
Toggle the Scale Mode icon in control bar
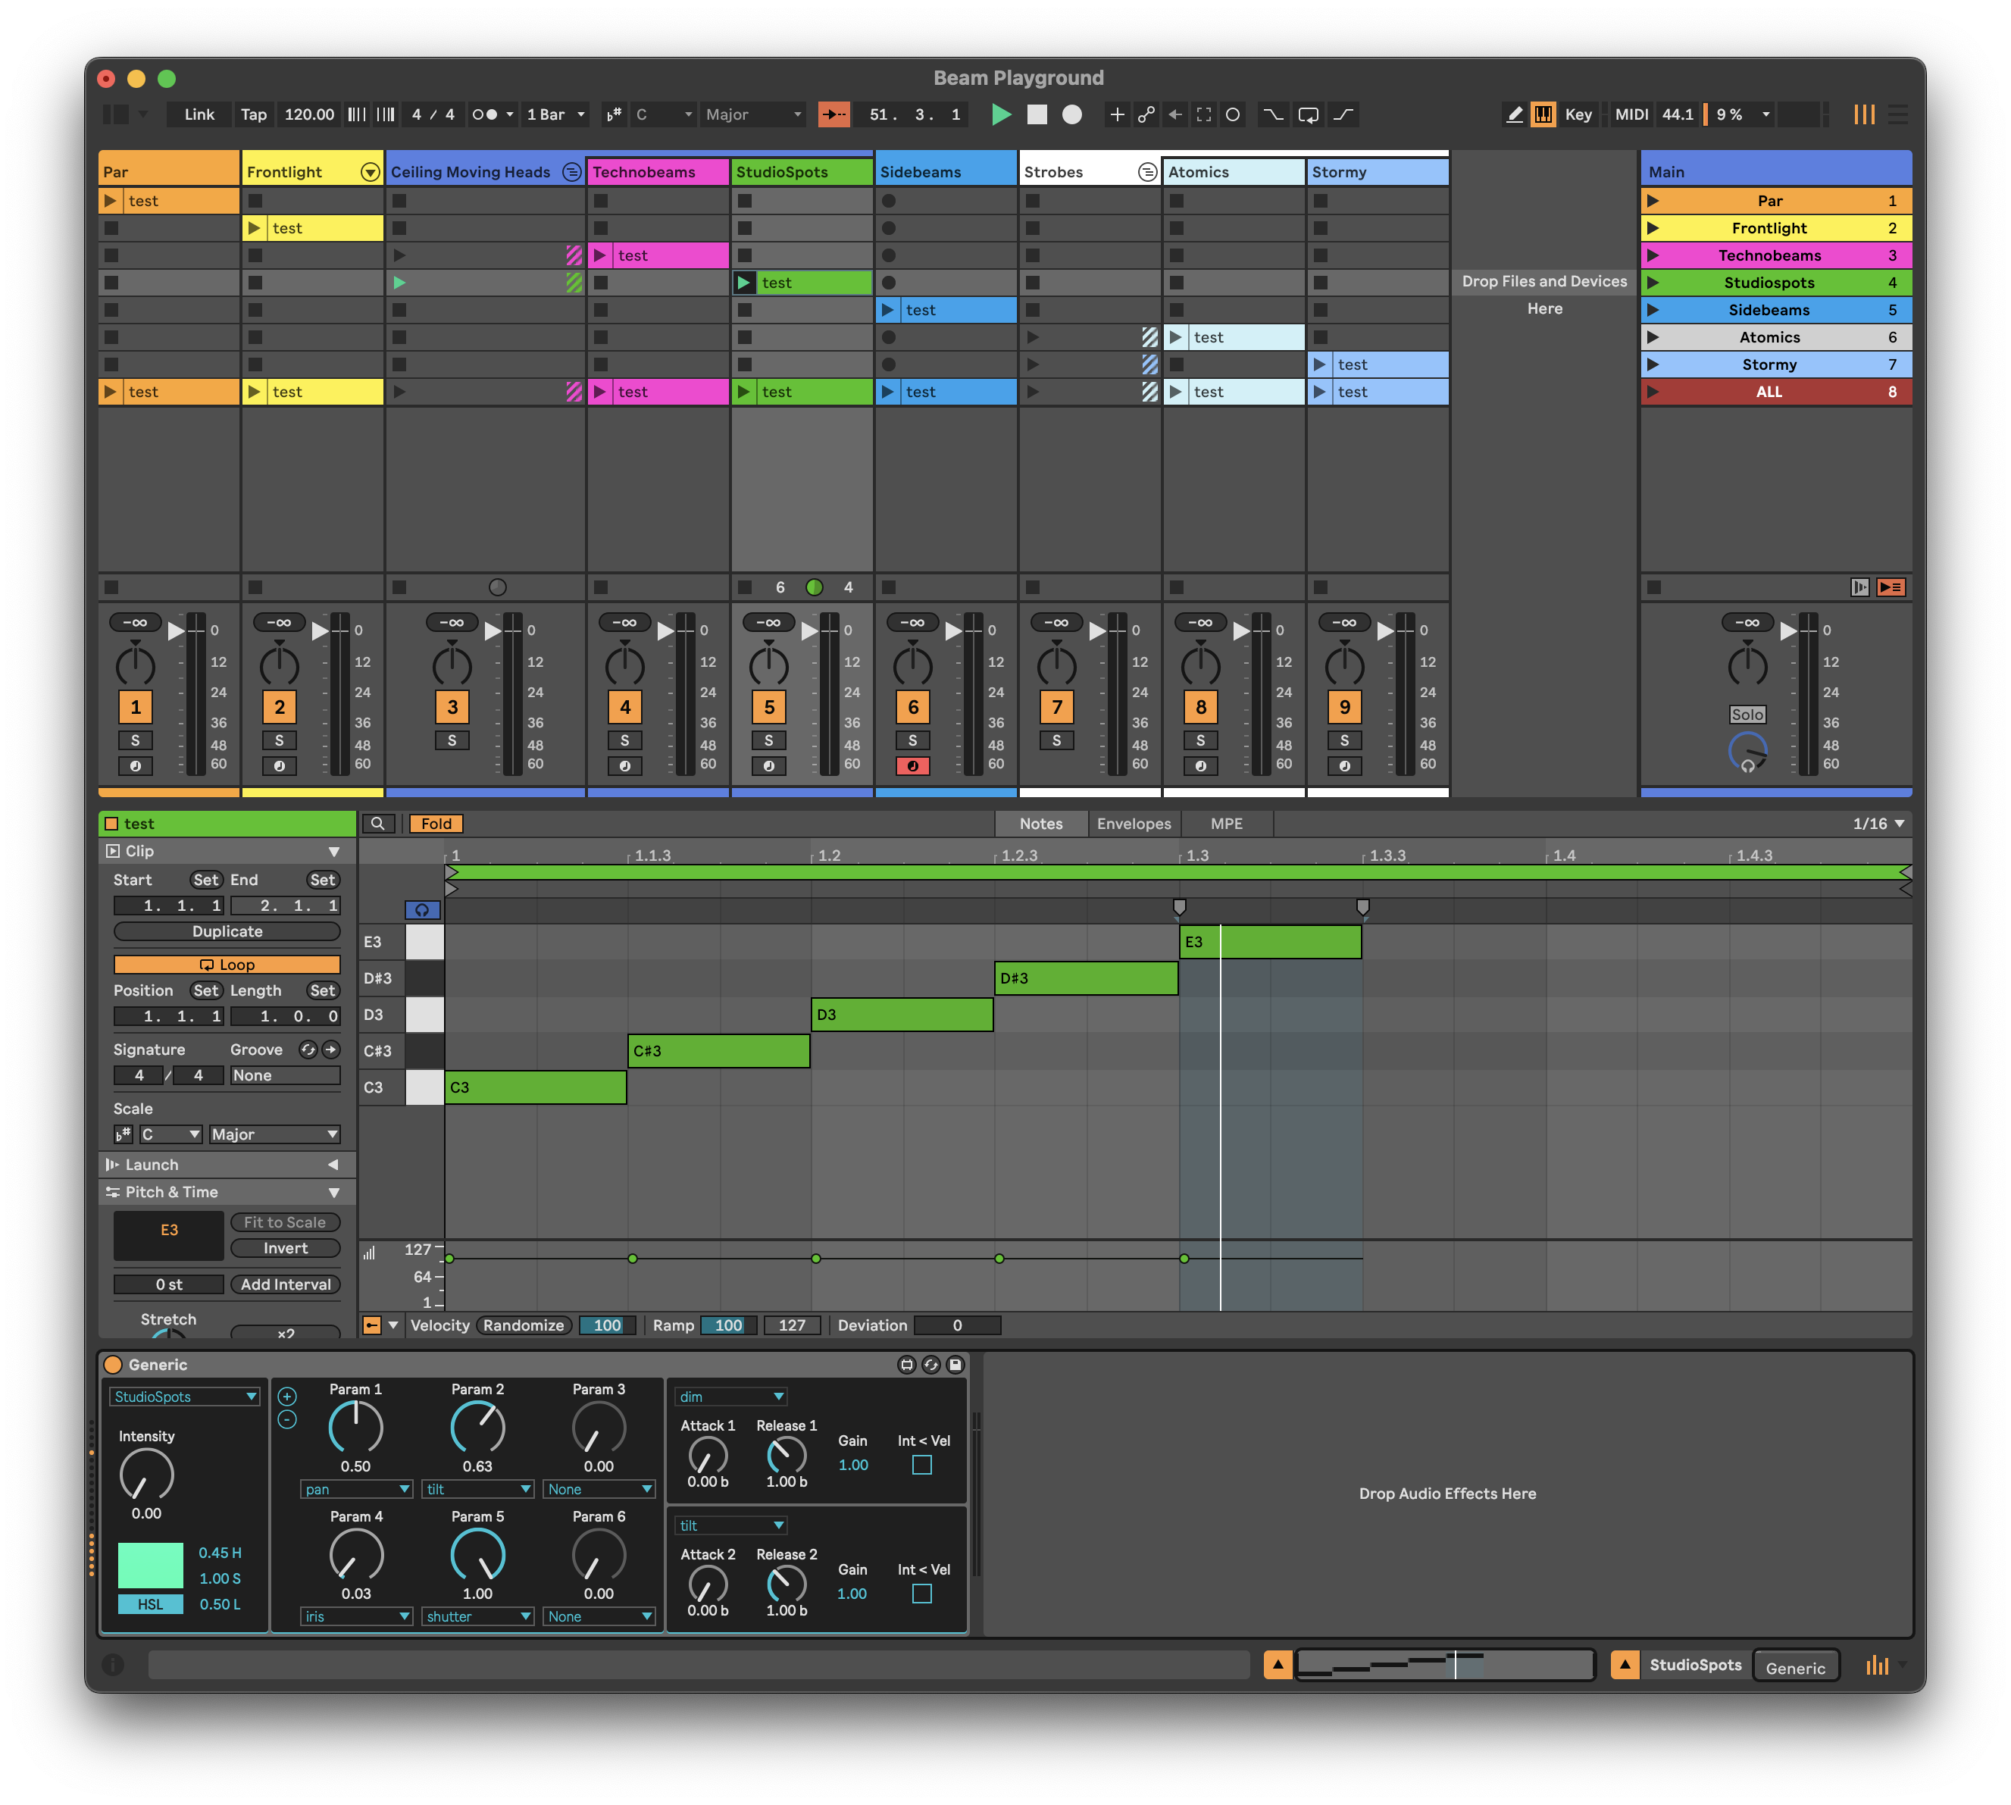pos(614,115)
